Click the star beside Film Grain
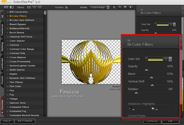The height and width of the screenshot is (125, 184). (x=8, y=86)
